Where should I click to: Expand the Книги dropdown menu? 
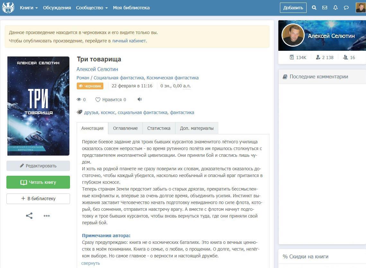point(29,8)
